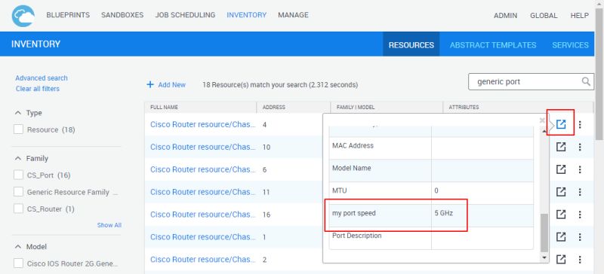Click Clear all filters link

click(x=38, y=89)
